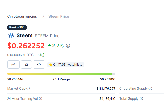Click the Steem logo icon
Viewport: 164px width, 111px height.
11,35
